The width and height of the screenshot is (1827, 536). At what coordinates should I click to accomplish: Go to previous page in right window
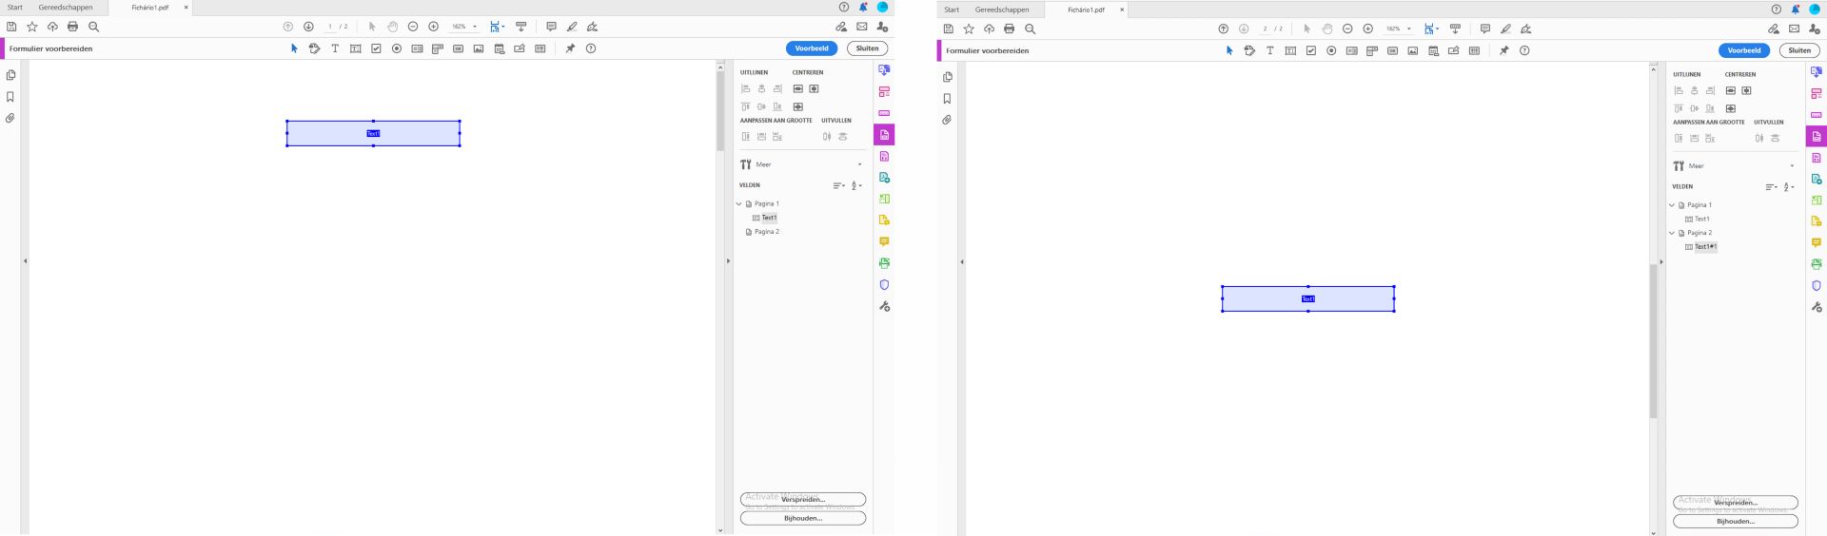(x=1224, y=29)
